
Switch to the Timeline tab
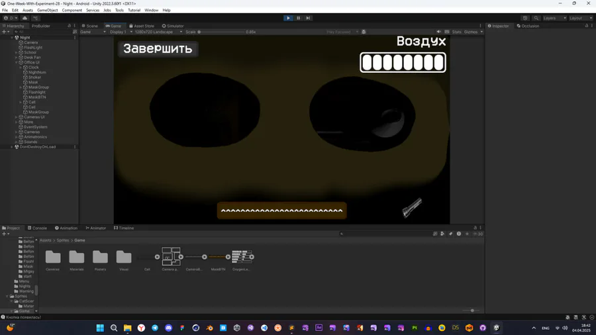point(124,228)
